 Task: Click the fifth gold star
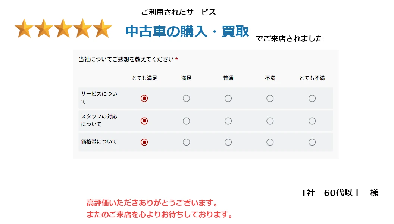(102, 29)
